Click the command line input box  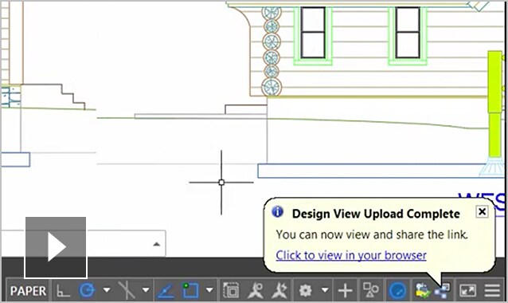pos(83,243)
